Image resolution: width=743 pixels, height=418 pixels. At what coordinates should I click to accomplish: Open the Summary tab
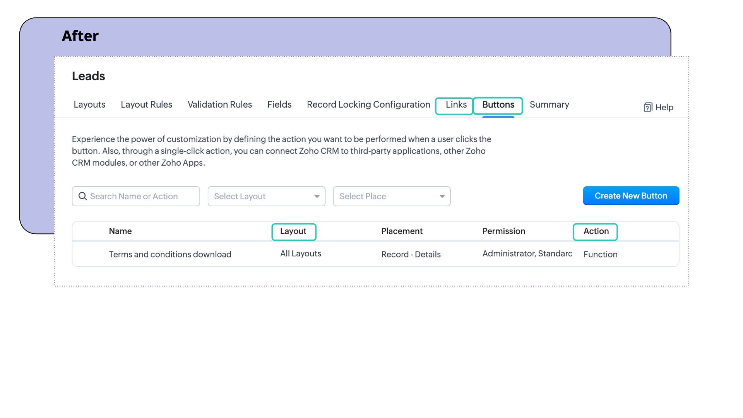[x=549, y=104]
